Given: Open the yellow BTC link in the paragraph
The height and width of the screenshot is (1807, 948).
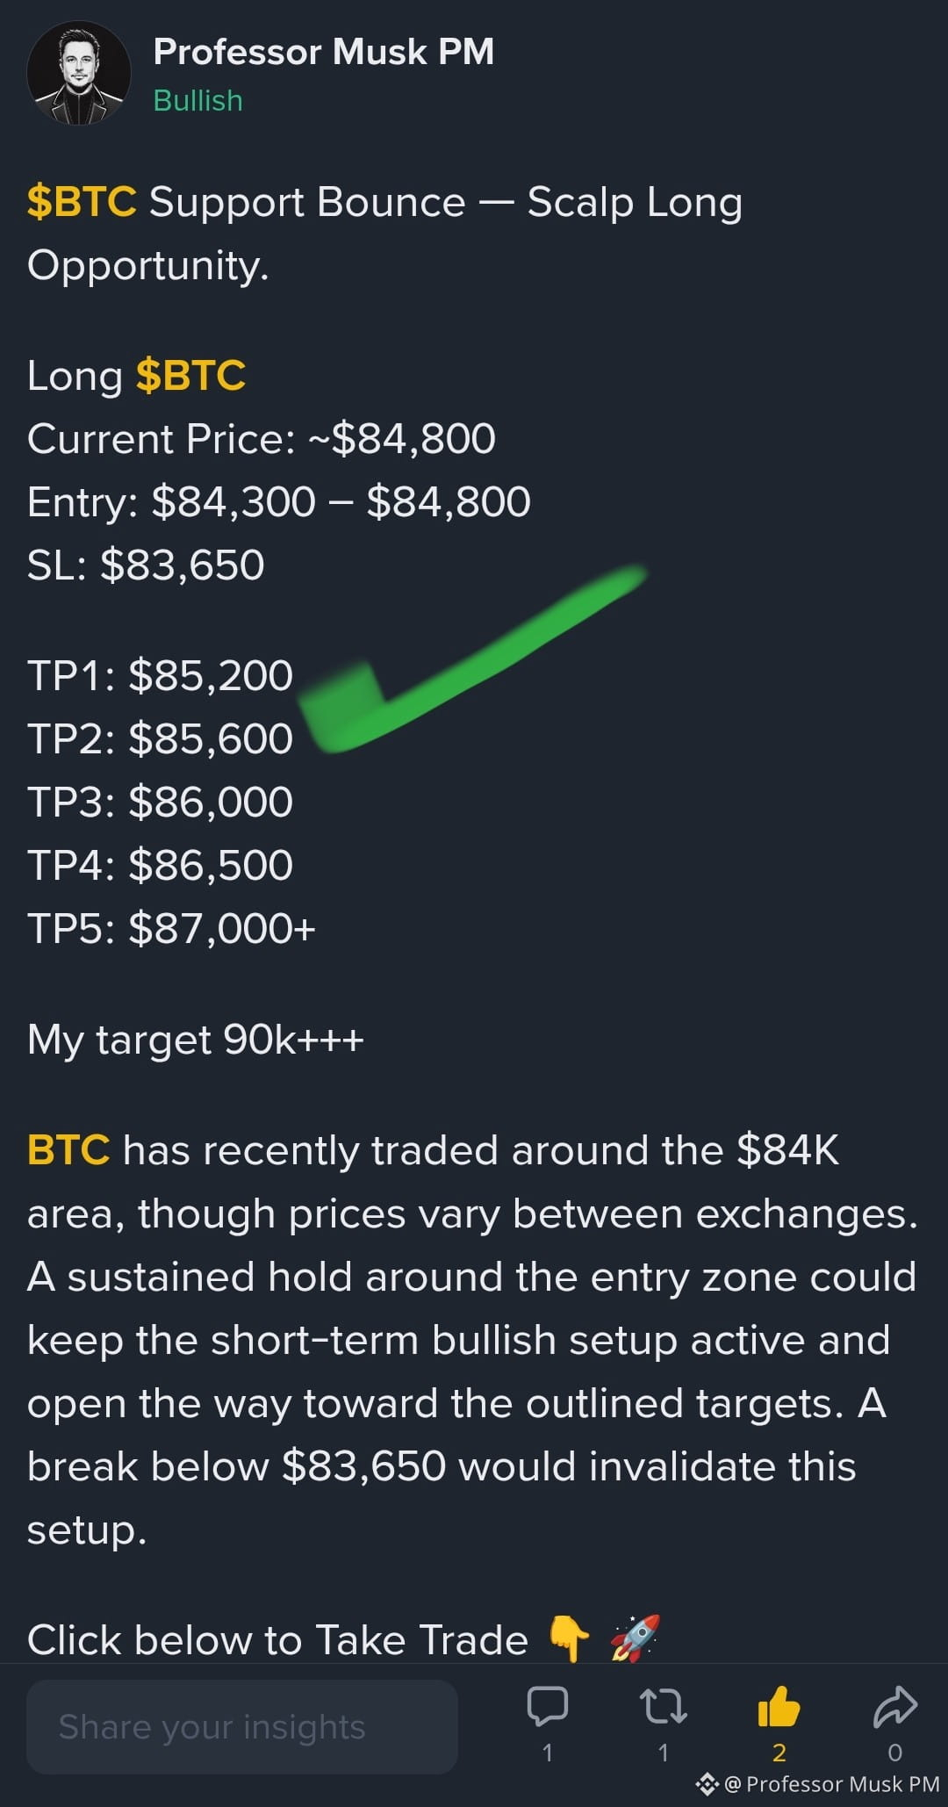Looking at the screenshot, I should click(68, 1150).
